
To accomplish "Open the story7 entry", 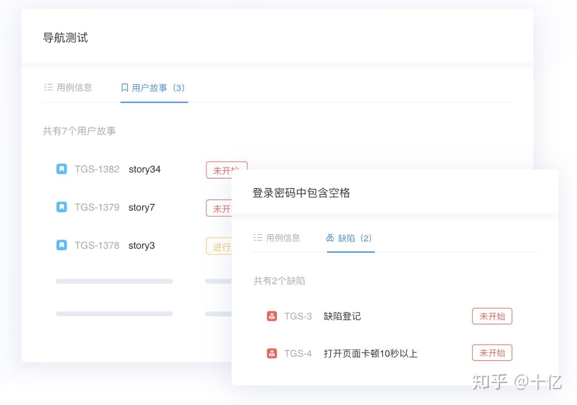I will click(x=142, y=207).
